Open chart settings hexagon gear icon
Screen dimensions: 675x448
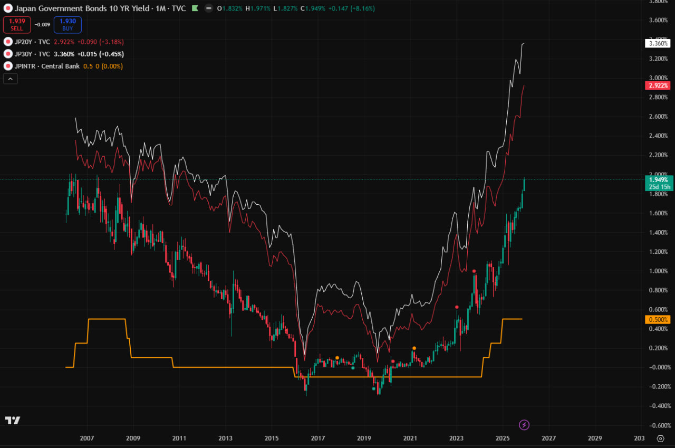pos(660,439)
